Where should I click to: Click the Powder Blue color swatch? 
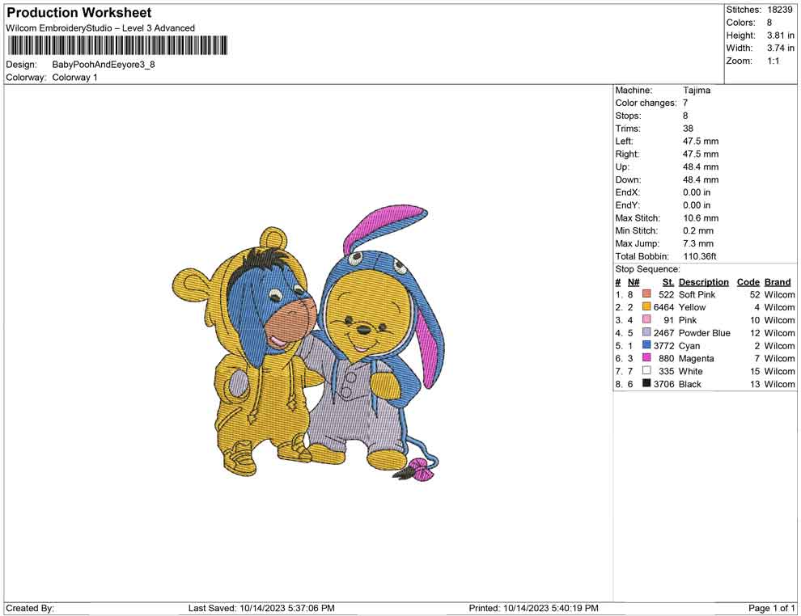tap(646, 332)
